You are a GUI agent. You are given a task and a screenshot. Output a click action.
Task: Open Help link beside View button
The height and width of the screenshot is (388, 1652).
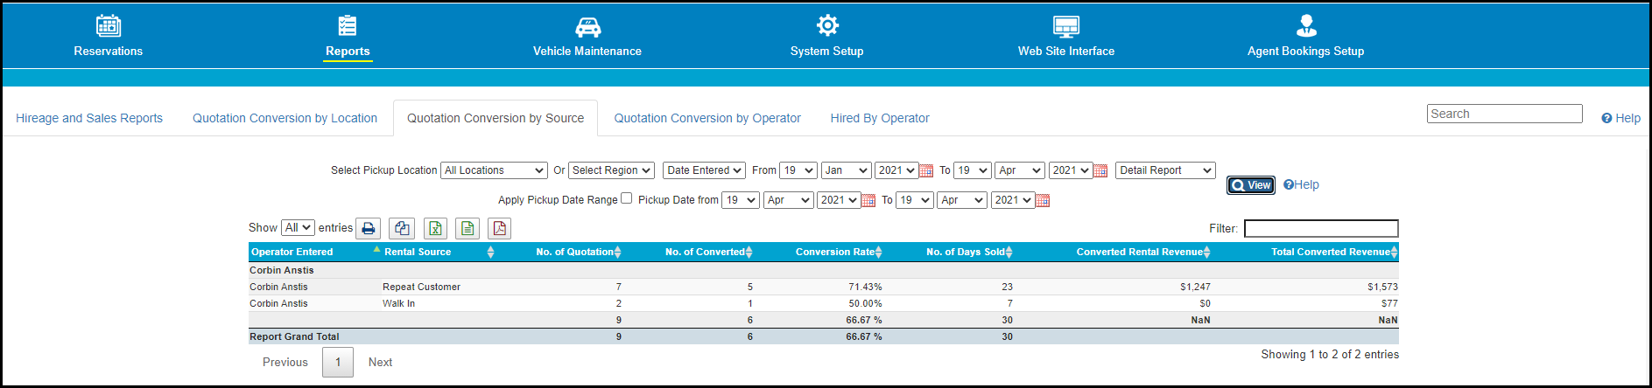(1301, 184)
